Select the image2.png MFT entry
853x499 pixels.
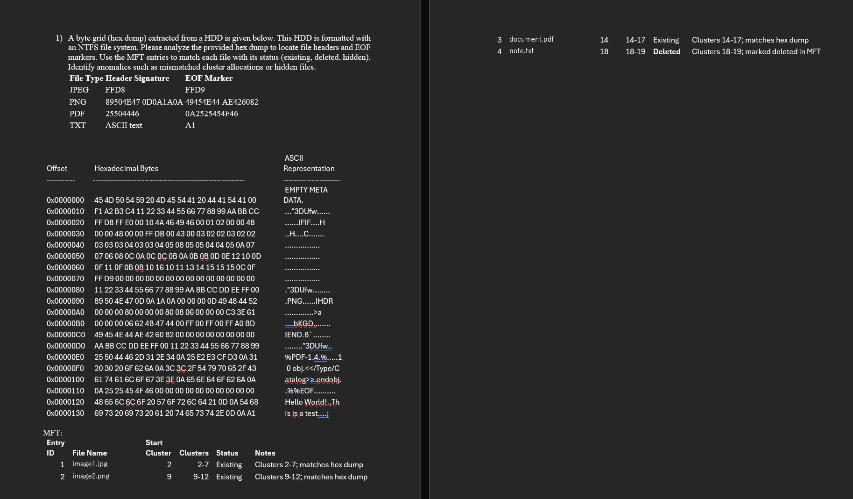click(x=91, y=476)
